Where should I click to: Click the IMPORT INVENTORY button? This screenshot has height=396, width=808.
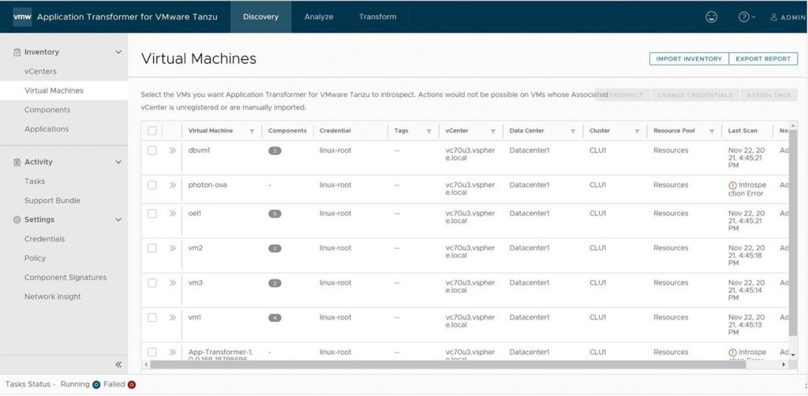point(689,58)
